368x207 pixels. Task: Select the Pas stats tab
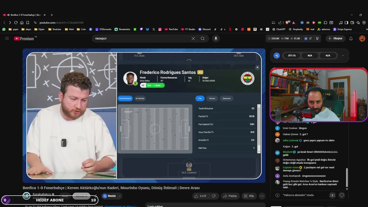click(x=200, y=98)
